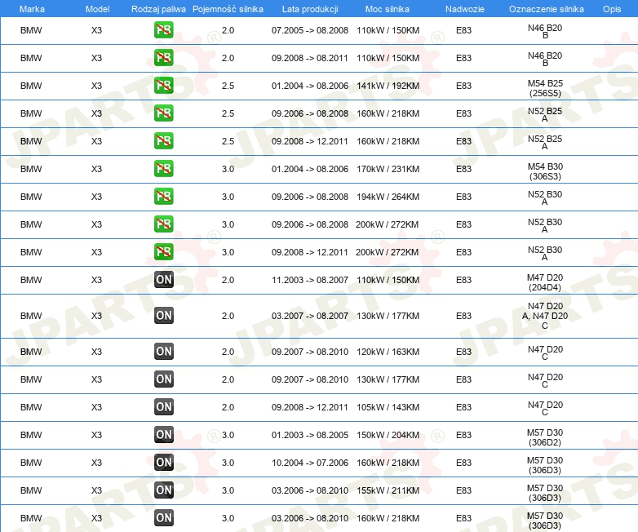Screen dimensions: 638x532
Task: Click the Model column header
Action: (x=97, y=9)
